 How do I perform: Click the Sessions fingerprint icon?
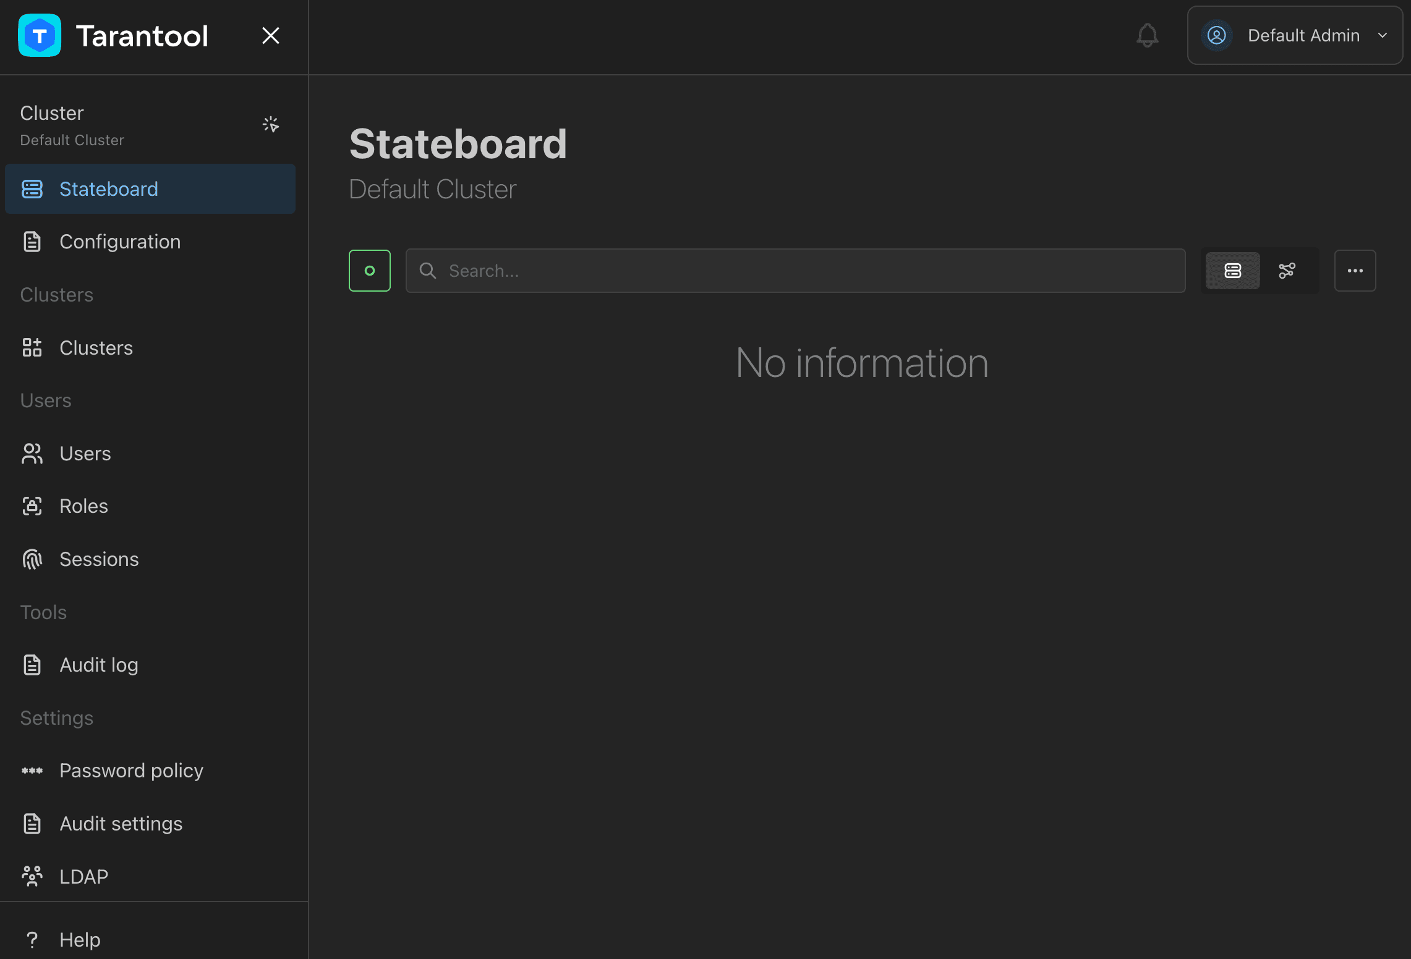click(x=32, y=559)
